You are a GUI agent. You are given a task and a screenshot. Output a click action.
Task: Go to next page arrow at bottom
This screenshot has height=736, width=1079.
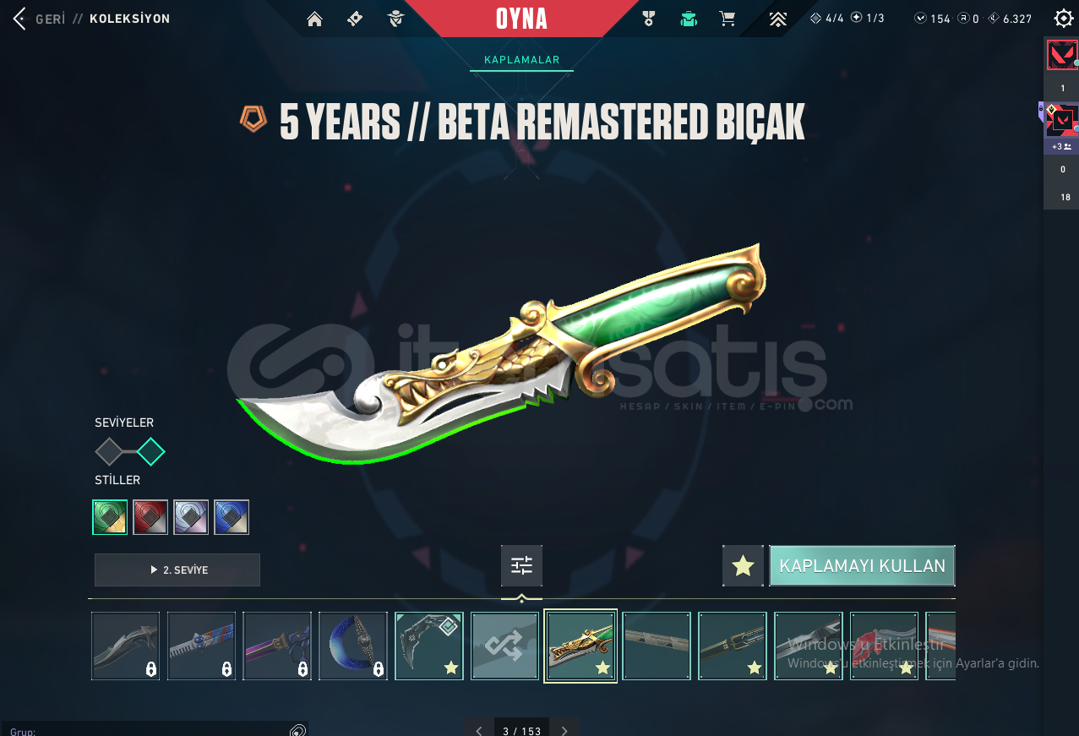tap(564, 730)
